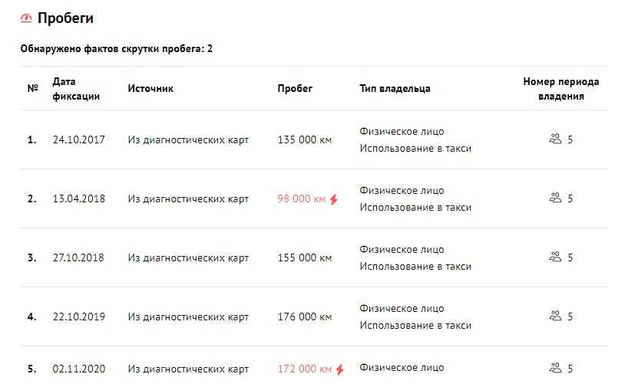This screenshot has height=387, width=625.
Task: Click the owners icon in row 2
Action: pyautogui.click(x=556, y=198)
